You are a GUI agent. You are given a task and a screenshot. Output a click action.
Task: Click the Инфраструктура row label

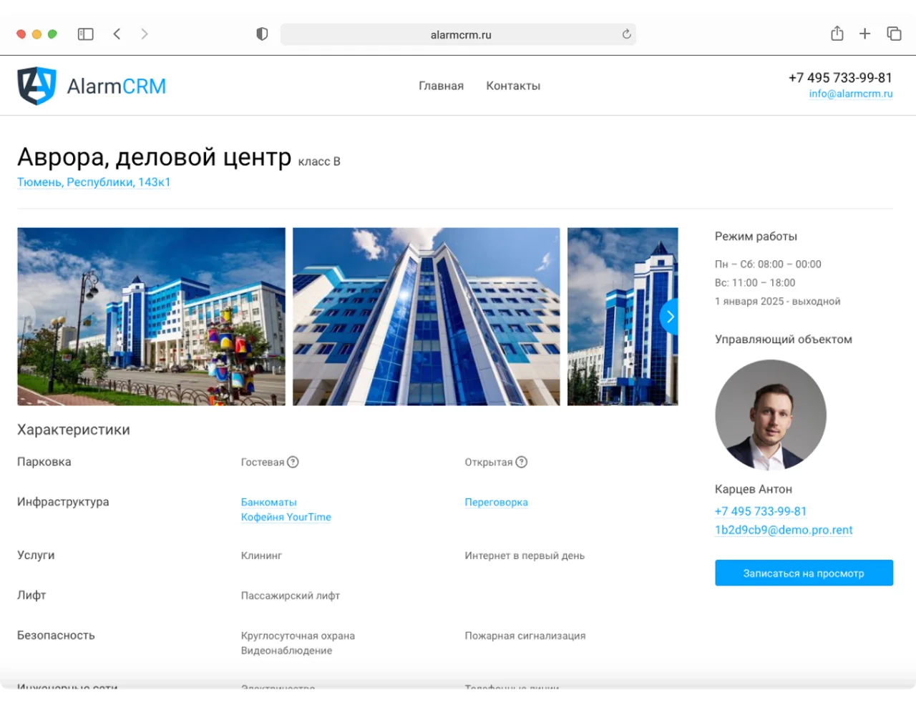pyautogui.click(x=63, y=502)
